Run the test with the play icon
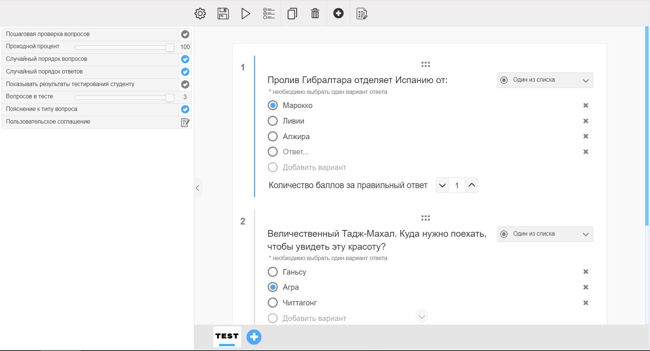 (245, 14)
